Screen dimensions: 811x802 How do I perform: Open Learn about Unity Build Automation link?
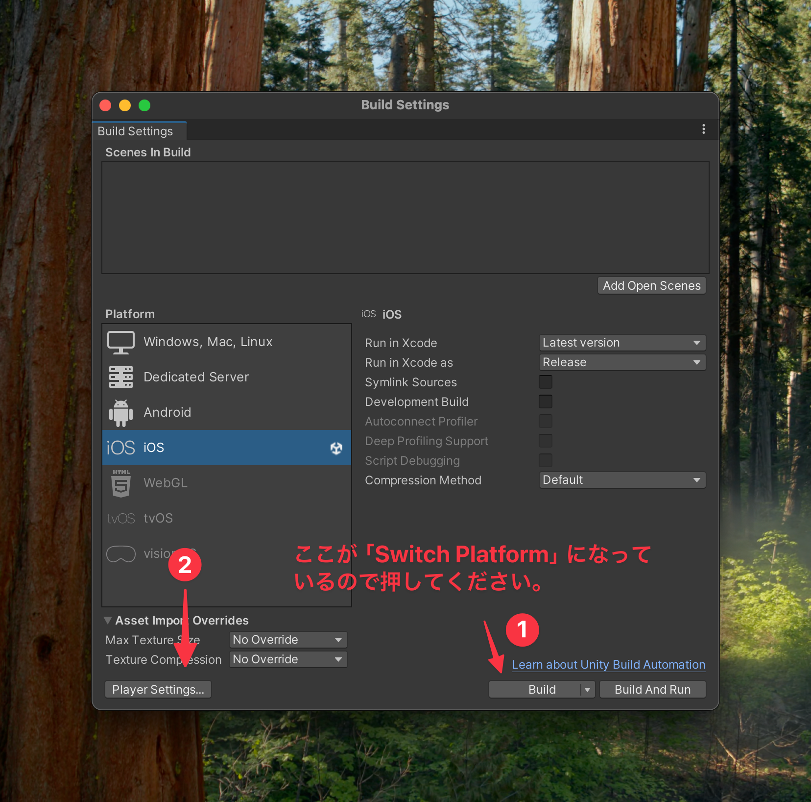[608, 665]
